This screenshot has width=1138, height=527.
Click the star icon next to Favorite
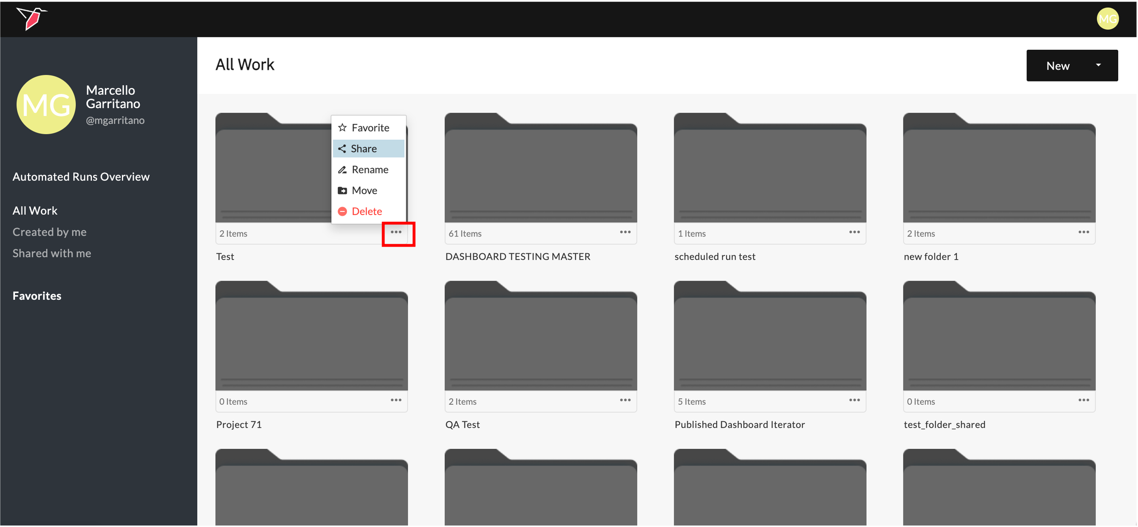[342, 128]
